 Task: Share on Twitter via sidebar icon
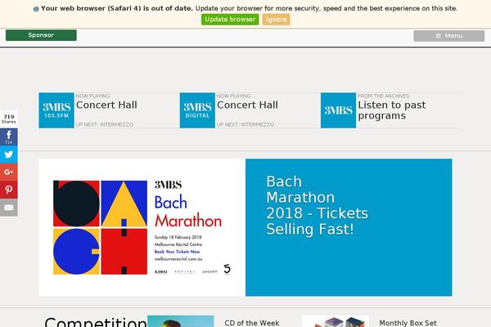[9, 155]
